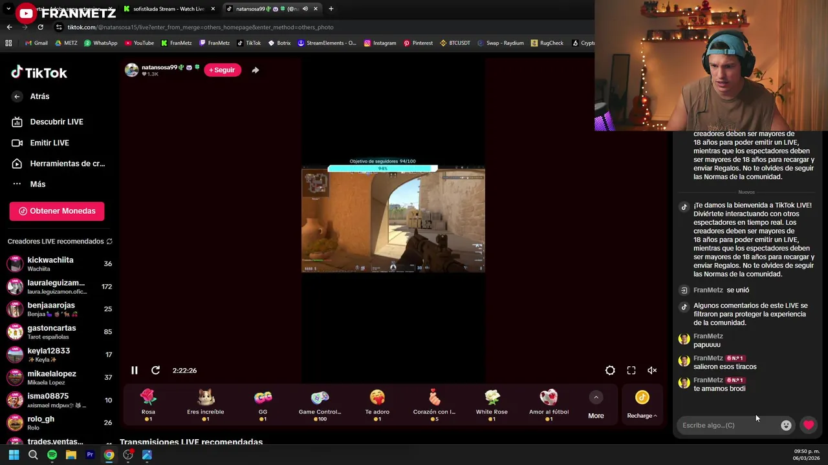Open the RugCheck bookmark
The height and width of the screenshot is (465, 828).
(547, 43)
